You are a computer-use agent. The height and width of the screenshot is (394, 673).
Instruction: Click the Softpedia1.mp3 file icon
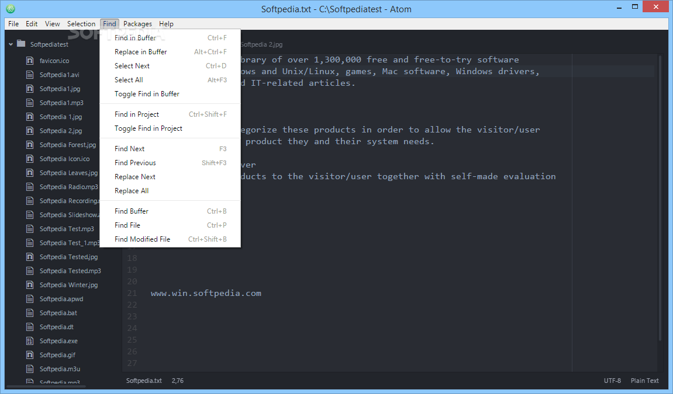[x=30, y=103]
